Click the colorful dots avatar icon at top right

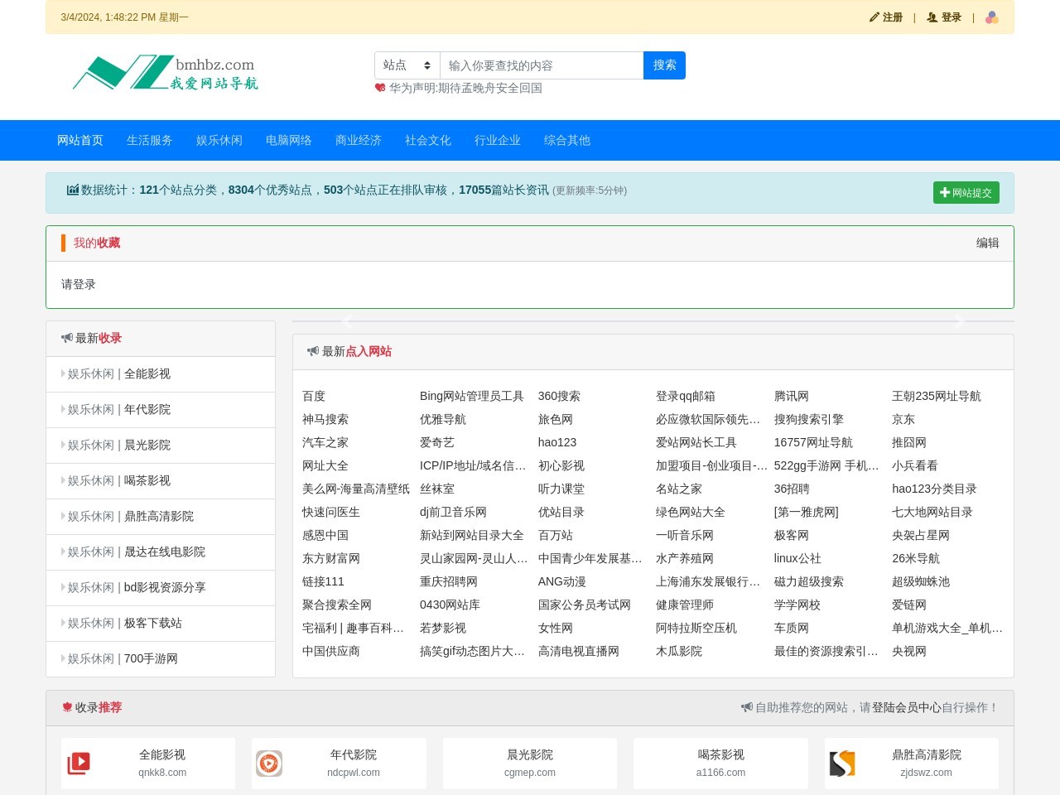click(991, 17)
